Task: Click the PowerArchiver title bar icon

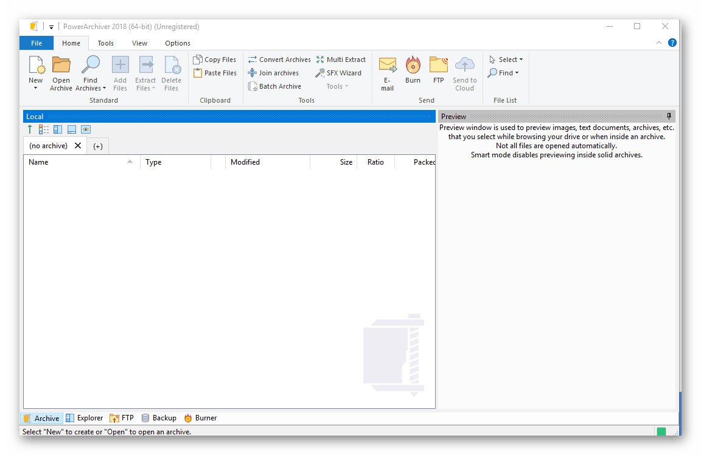Action: point(34,26)
